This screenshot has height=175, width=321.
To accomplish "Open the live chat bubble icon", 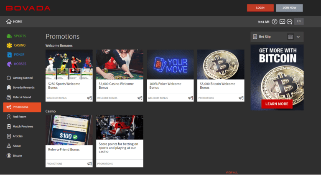I will point(289,21).
